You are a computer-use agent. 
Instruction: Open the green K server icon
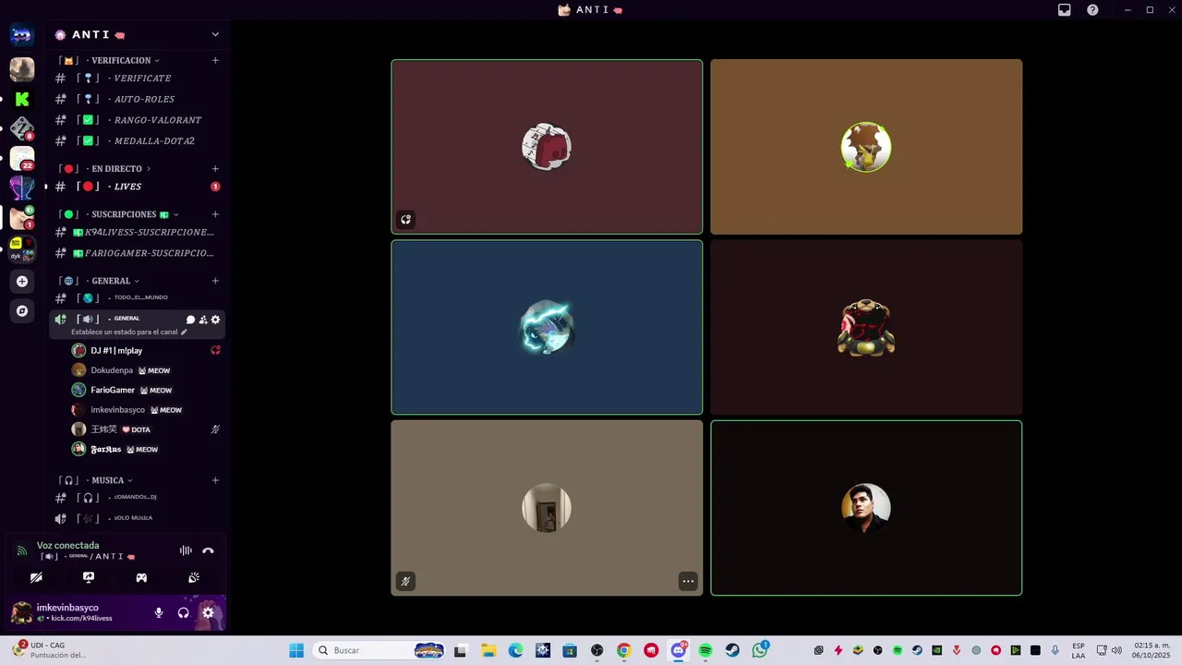[x=22, y=99]
